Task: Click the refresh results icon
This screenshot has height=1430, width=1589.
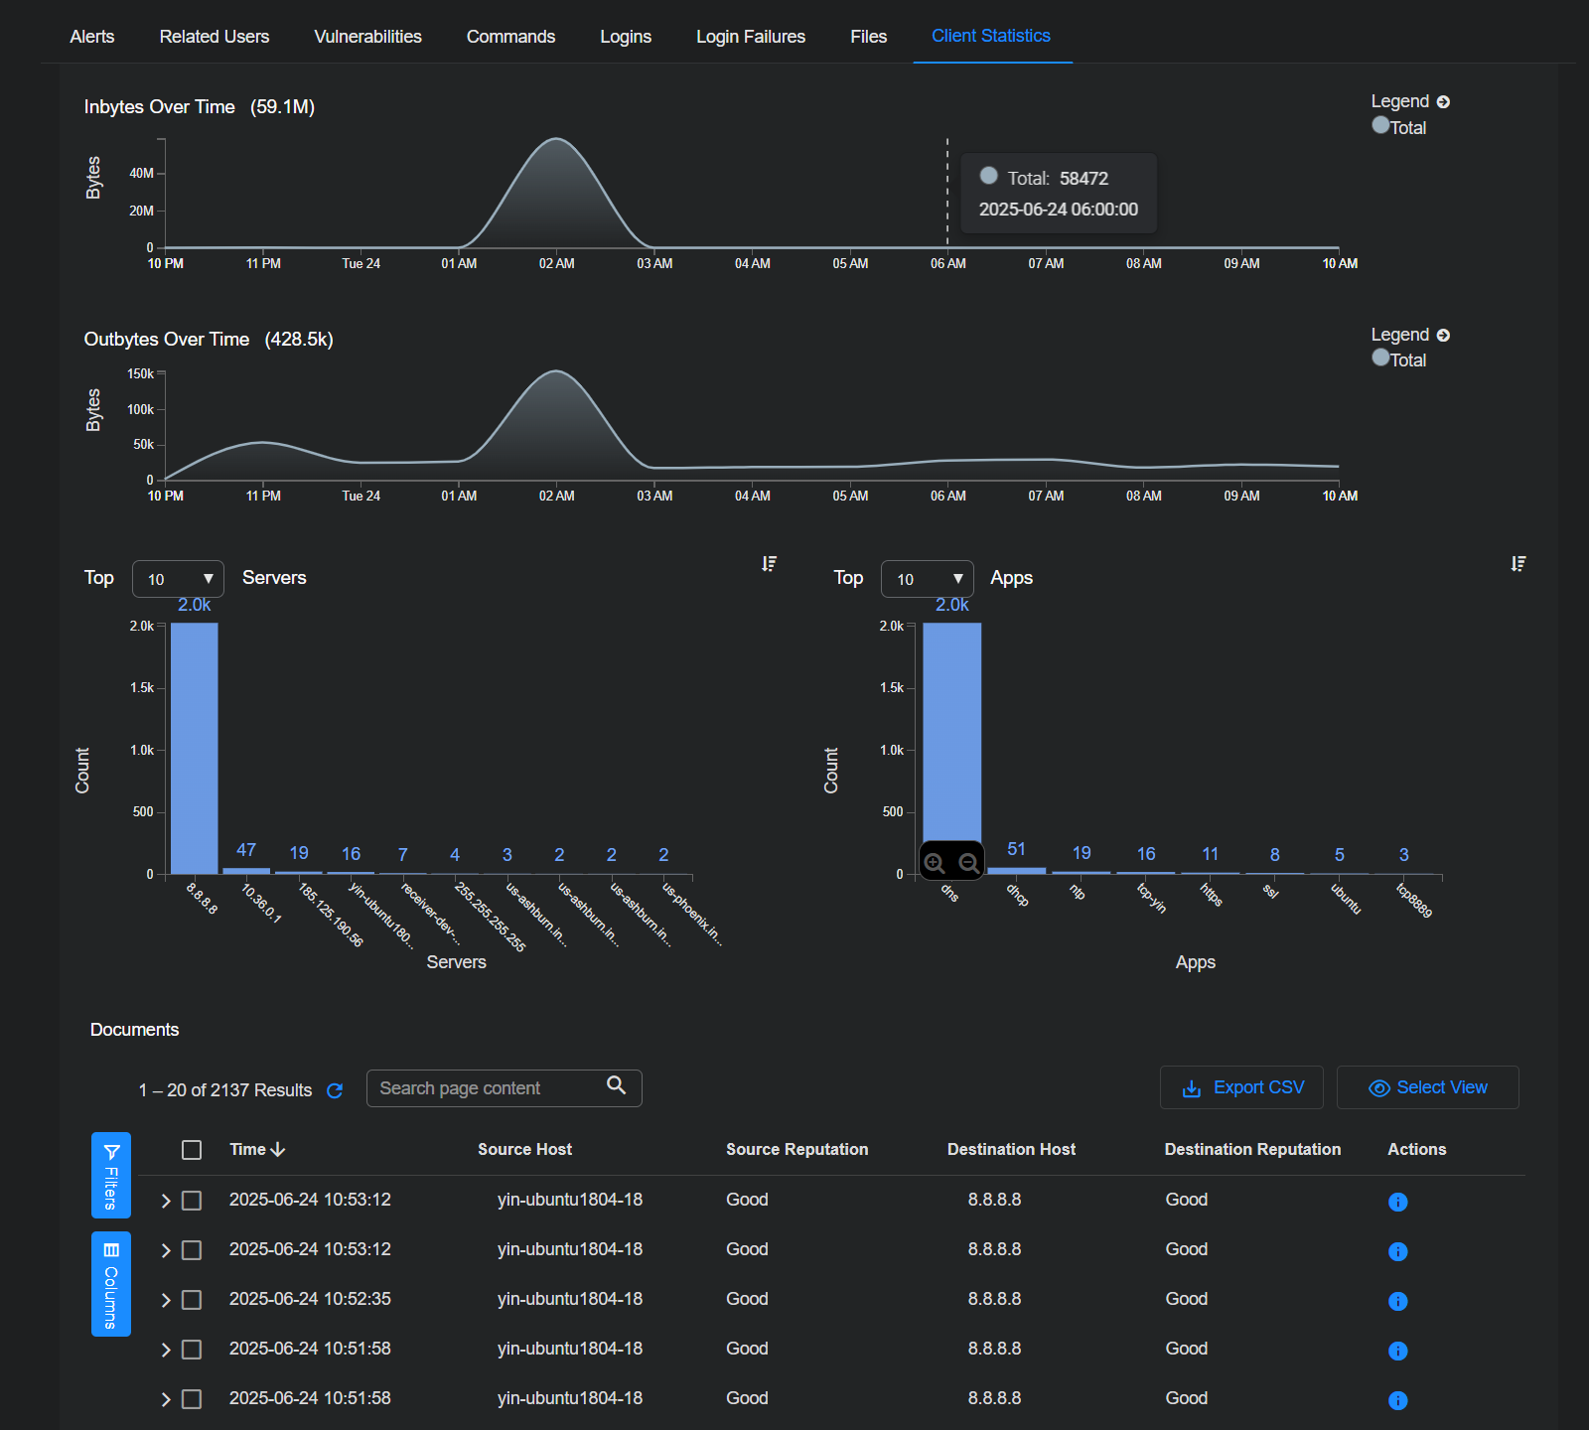Action: [335, 1090]
